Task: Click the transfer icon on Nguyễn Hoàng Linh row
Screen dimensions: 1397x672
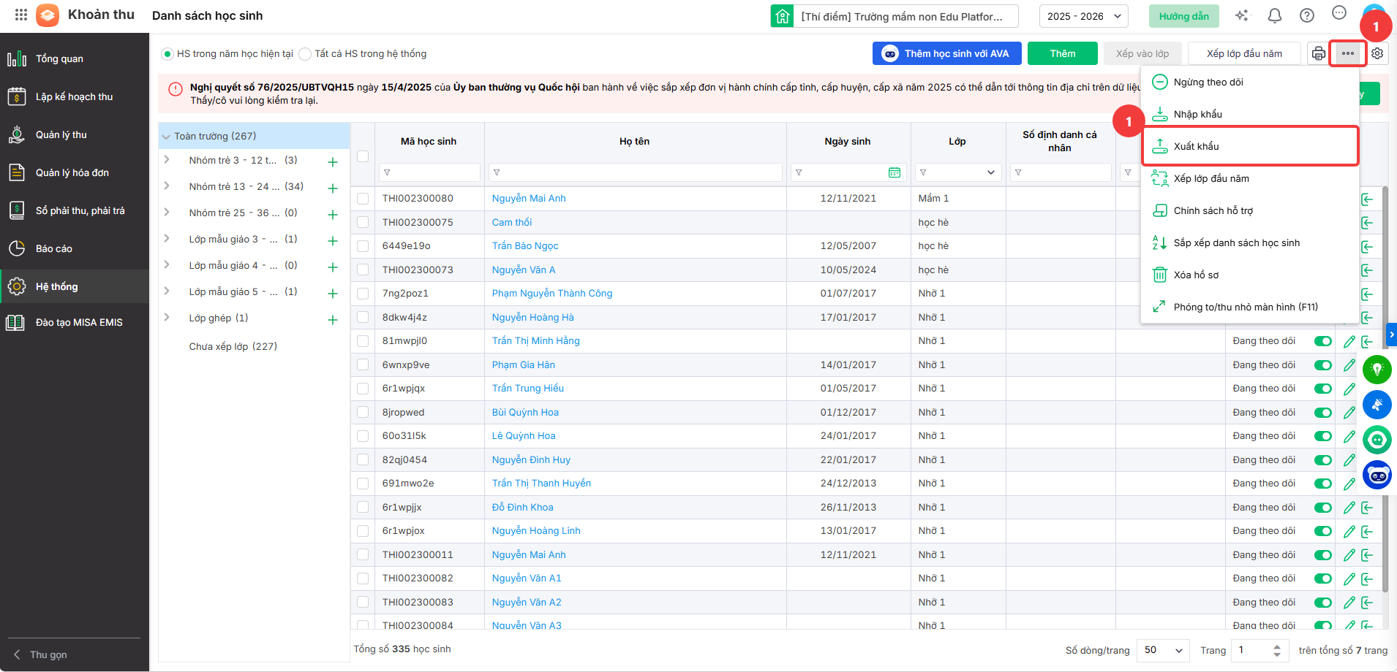Action: (1367, 532)
